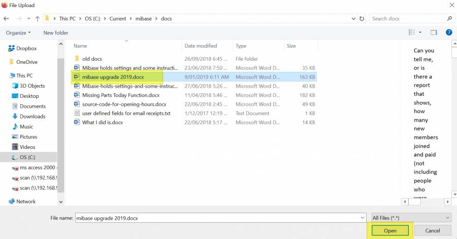This screenshot has width=457, height=239.
Task: Expand the Organize dropdown menu
Action: (18, 33)
